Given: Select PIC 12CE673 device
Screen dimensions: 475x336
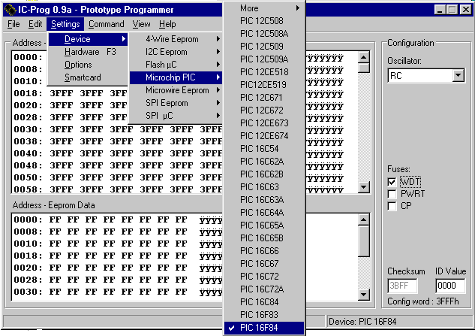Looking at the screenshot, I should [264, 123].
